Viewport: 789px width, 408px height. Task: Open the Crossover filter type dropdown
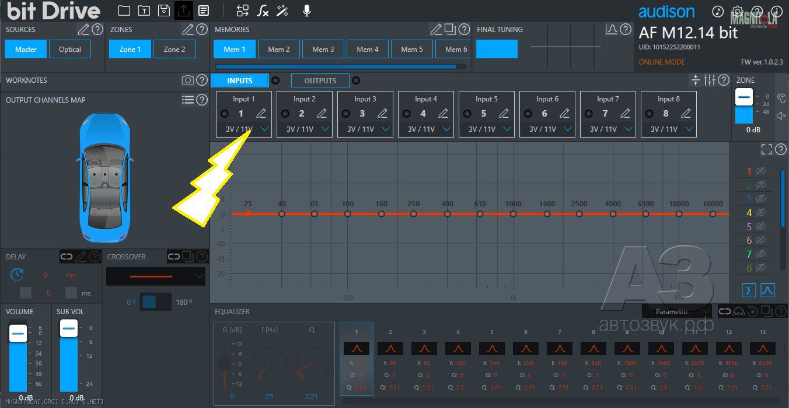pyautogui.click(x=156, y=276)
